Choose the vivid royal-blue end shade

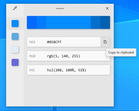[x=32, y=22]
